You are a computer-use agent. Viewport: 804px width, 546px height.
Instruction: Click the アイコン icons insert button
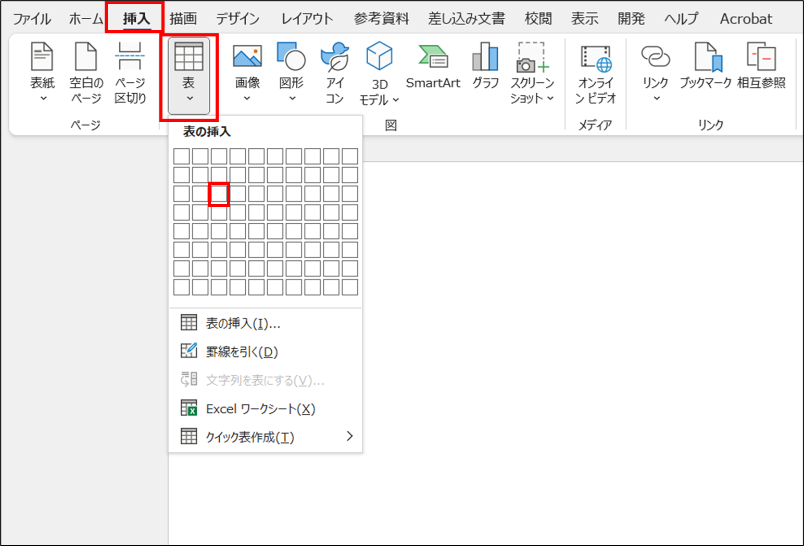coord(334,70)
